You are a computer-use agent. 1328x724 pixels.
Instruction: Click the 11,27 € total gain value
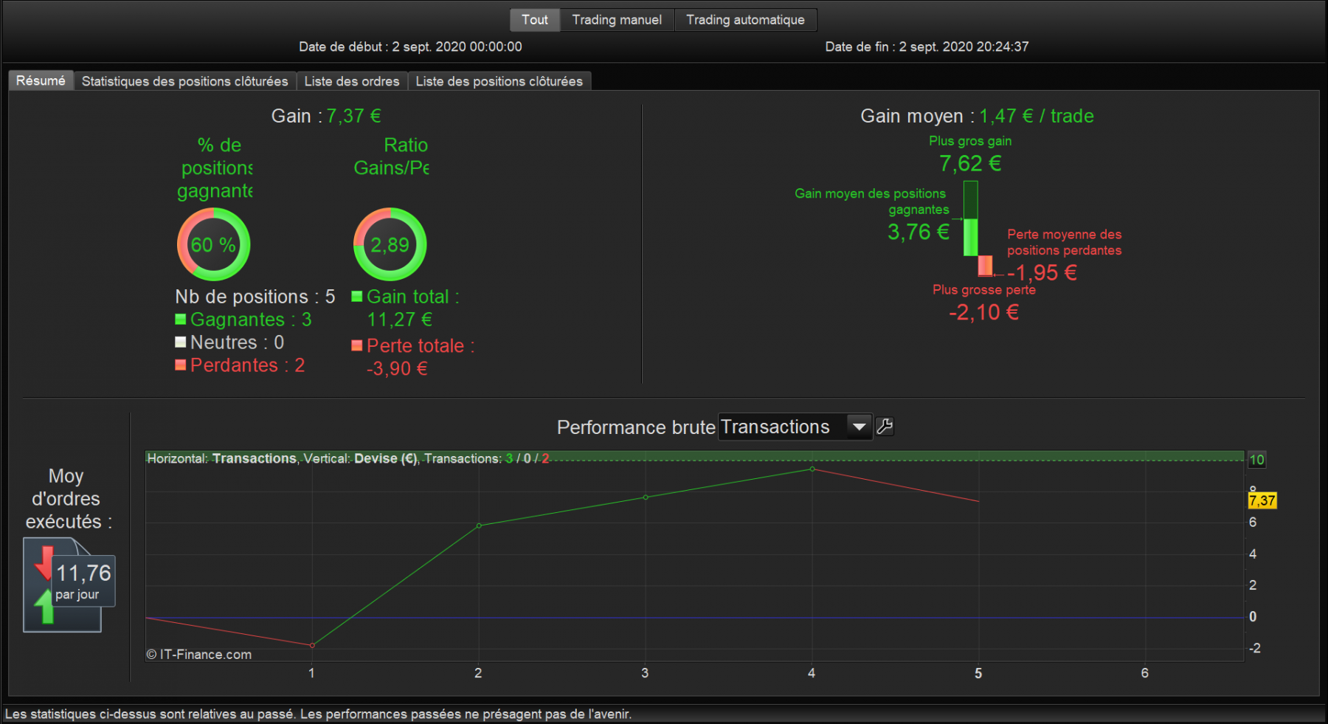[400, 320]
